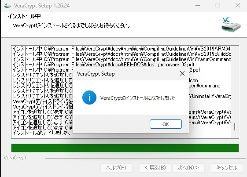Image resolution: width=247 pixels, height=177 pixels.
Task: Select log line ending YasmCommand
Action: tap(122, 59)
